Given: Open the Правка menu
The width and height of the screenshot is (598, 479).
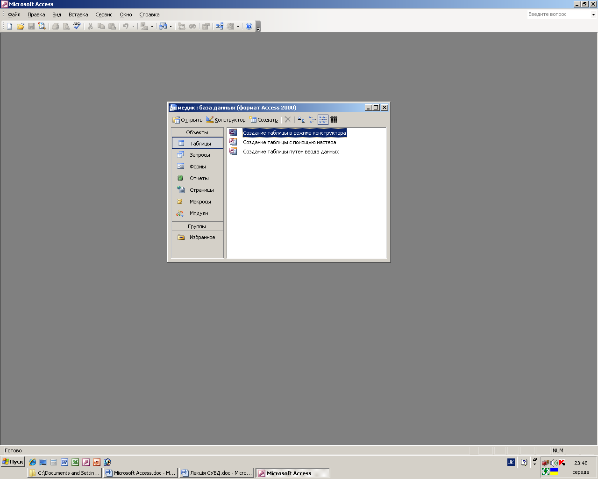Looking at the screenshot, I should [x=36, y=15].
